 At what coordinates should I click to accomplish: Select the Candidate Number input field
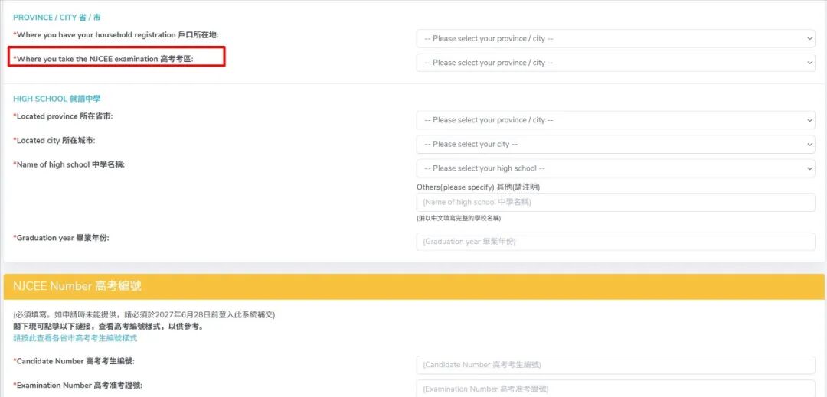(616, 365)
